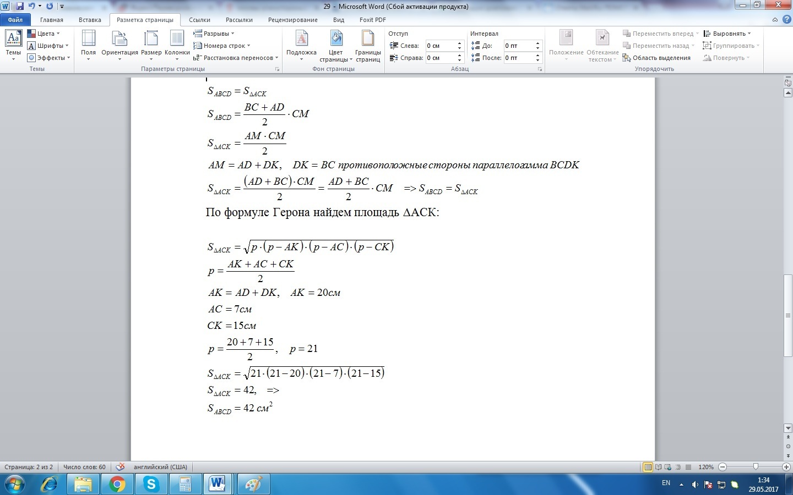Switch to the Рассылки tab
The width and height of the screenshot is (793, 495).
click(239, 20)
